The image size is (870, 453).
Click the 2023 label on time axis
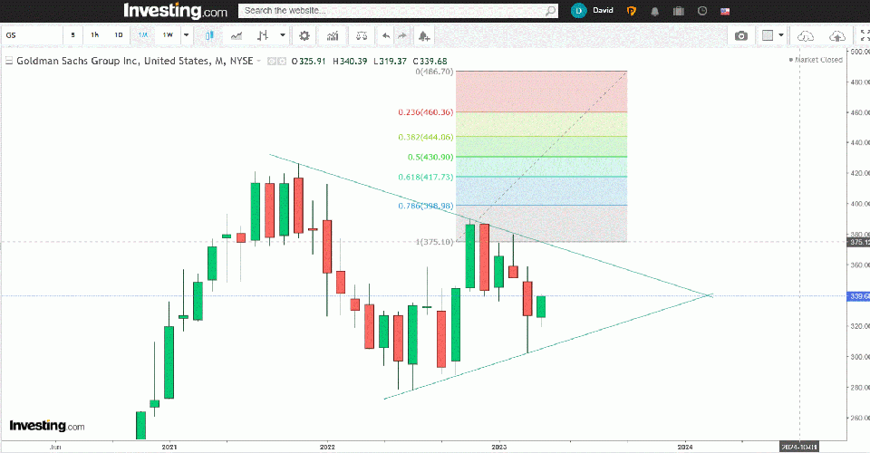point(498,447)
